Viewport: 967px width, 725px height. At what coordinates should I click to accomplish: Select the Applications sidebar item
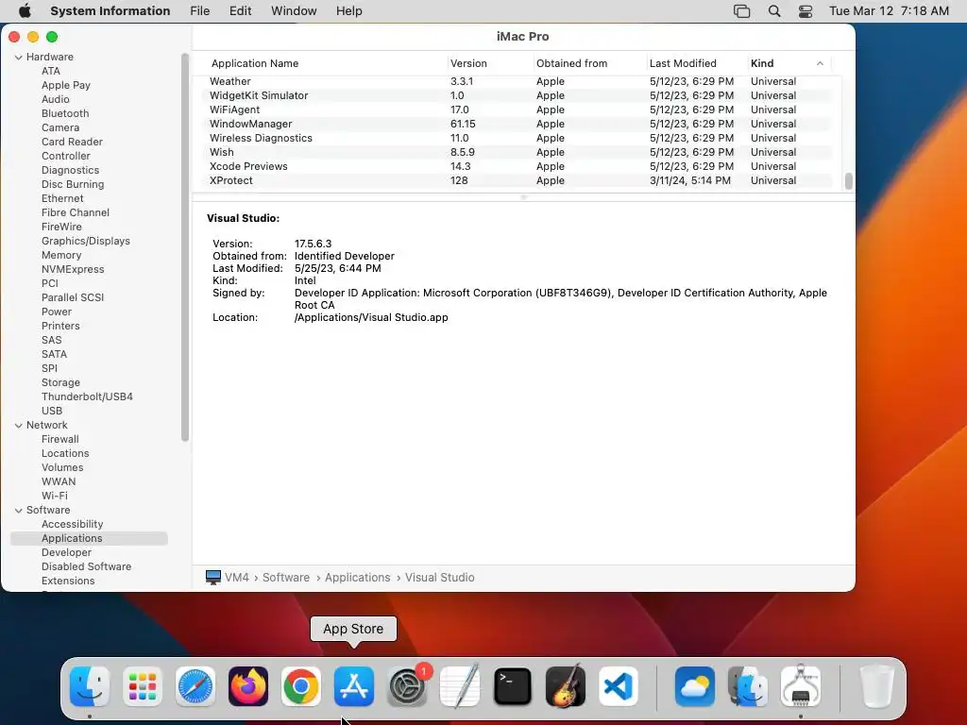90,539
